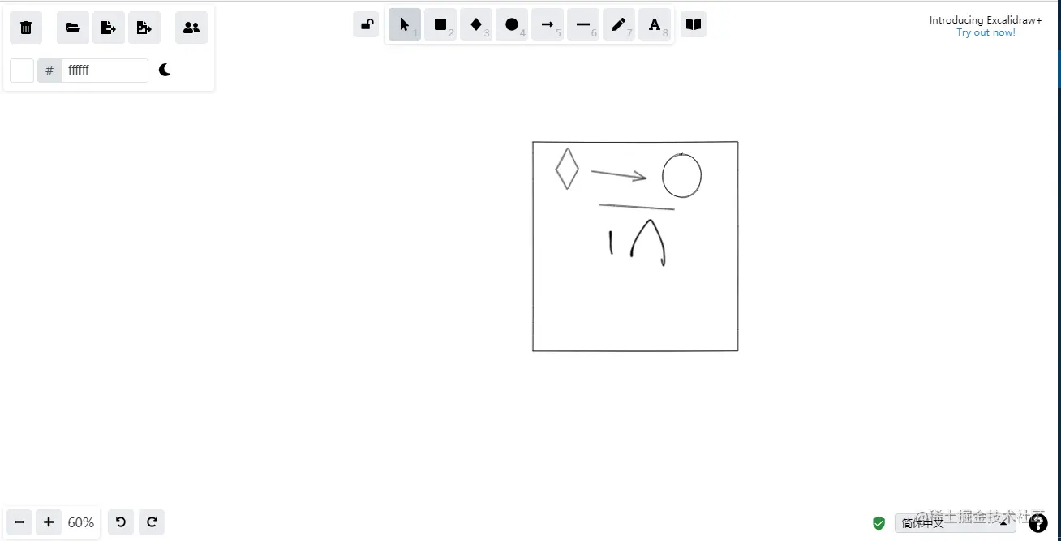Select the Text tool
Screen dimensions: 1061x541
tap(655, 24)
